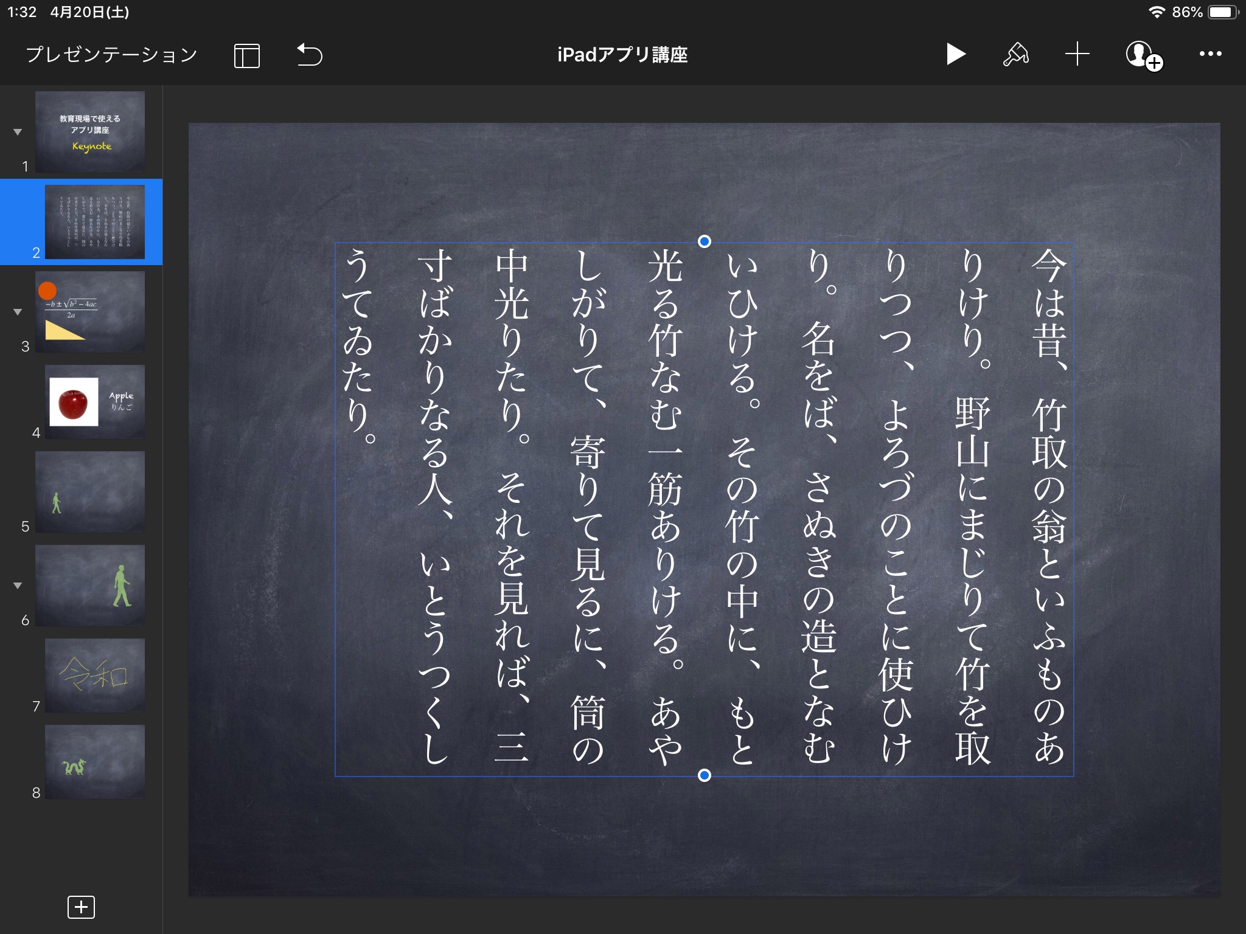Screen dimensions: 1246x934
Task: Open the Add slide menu
Action: click(x=82, y=907)
